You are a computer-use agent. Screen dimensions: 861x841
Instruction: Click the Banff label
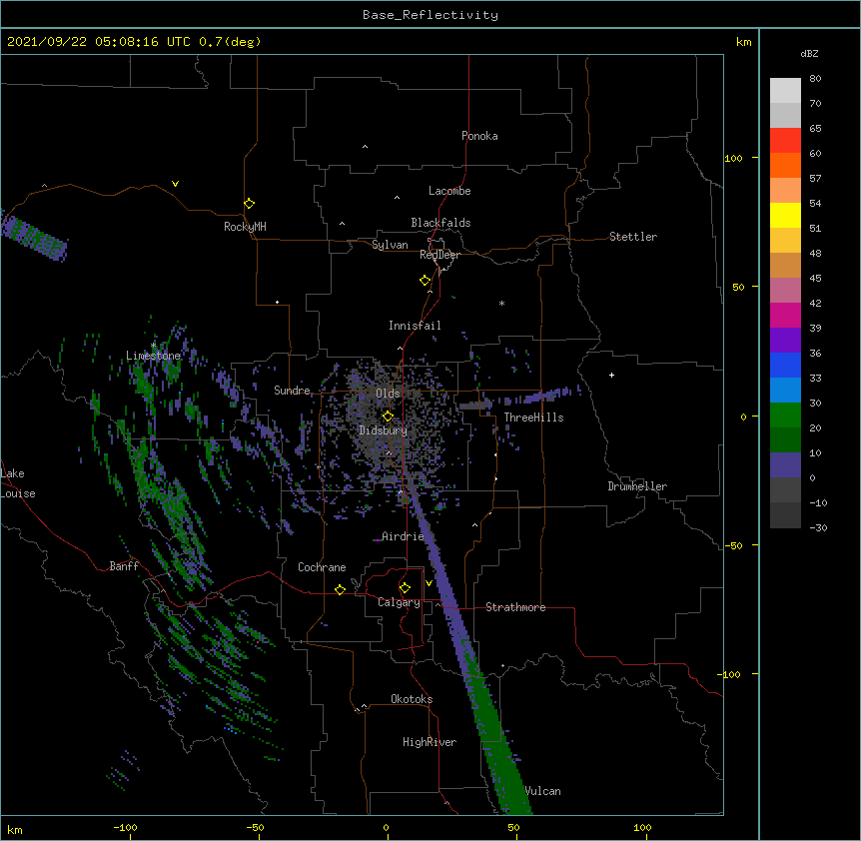pos(124,566)
